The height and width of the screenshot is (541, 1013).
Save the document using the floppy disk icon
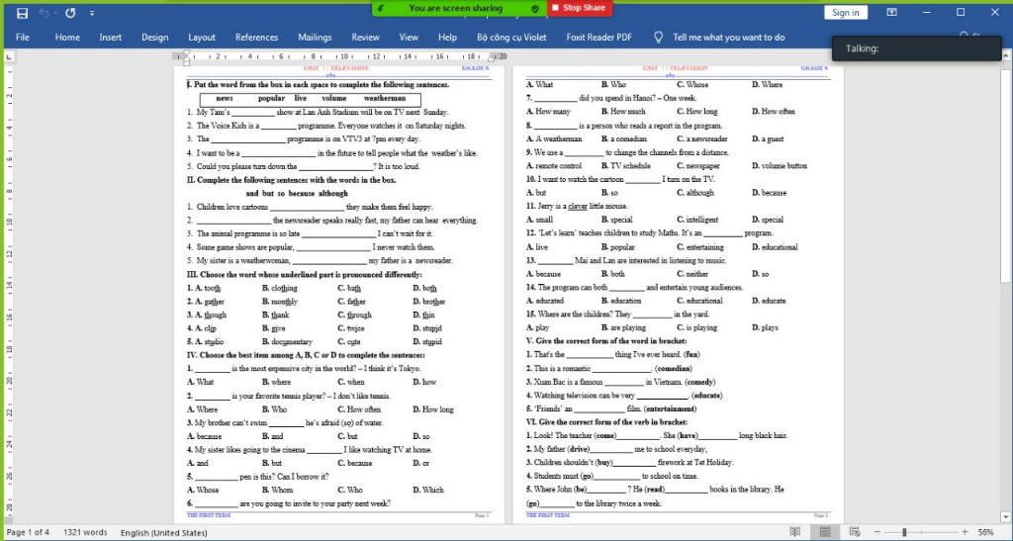pos(22,13)
